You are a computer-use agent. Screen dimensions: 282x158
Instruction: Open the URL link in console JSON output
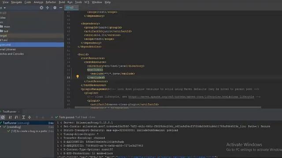(166, 157)
